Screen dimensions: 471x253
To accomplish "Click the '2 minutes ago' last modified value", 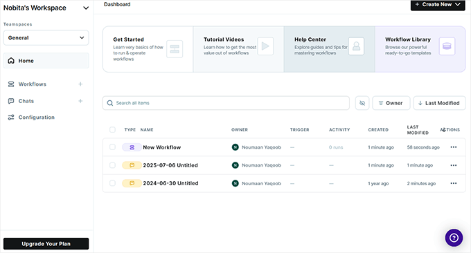I will click(421, 183).
